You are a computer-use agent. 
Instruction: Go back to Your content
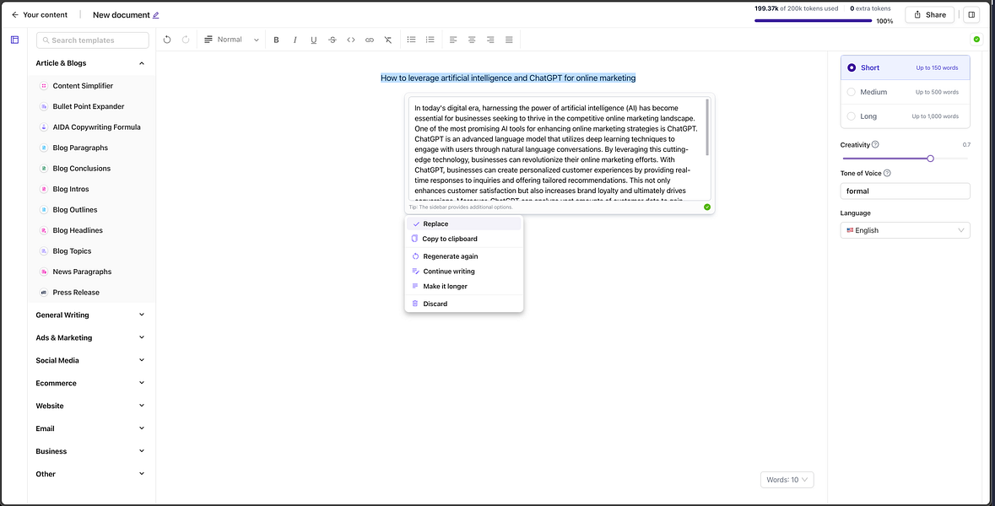[x=40, y=14]
